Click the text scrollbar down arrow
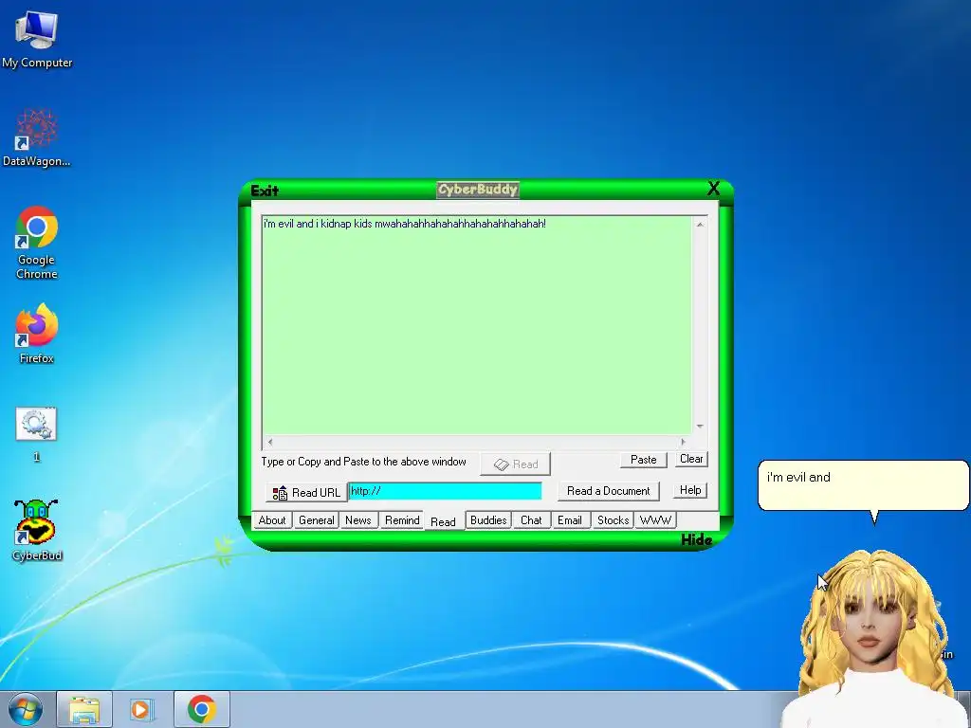 click(700, 426)
